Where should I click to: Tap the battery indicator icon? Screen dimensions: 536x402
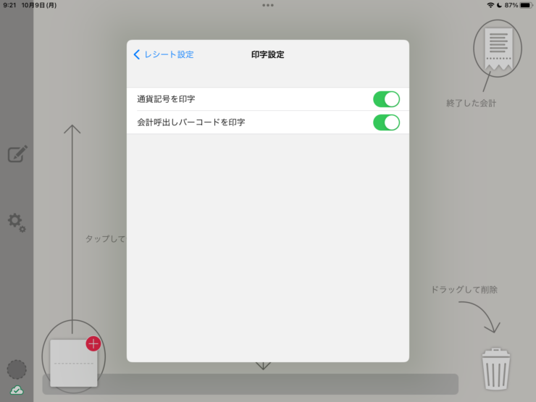pos(526,5)
